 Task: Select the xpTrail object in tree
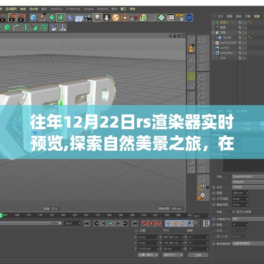224,48
